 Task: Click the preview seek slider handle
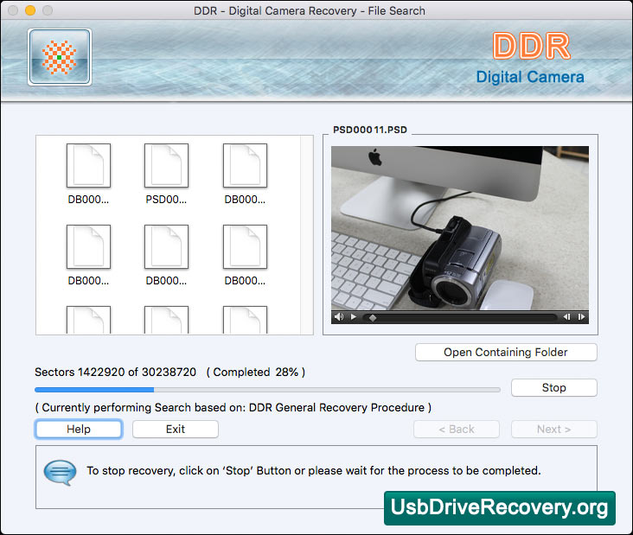[x=373, y=318]
